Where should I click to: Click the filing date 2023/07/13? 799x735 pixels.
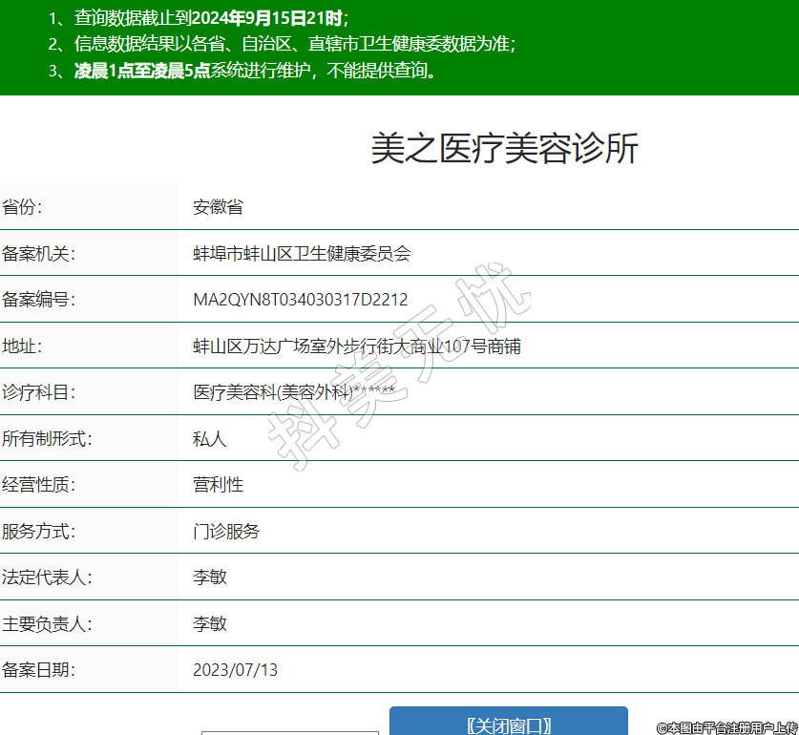(235, 670)
